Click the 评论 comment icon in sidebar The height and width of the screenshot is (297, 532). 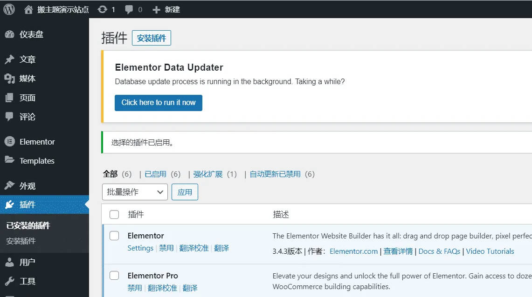tap(9, 117)
